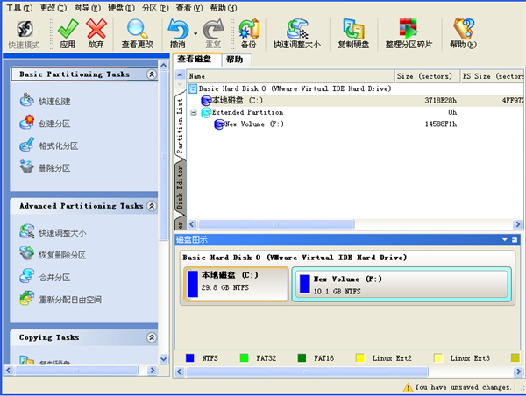
Task: Select 本地磁盘 (C:) block in disk map
Action: coord(236,284)
